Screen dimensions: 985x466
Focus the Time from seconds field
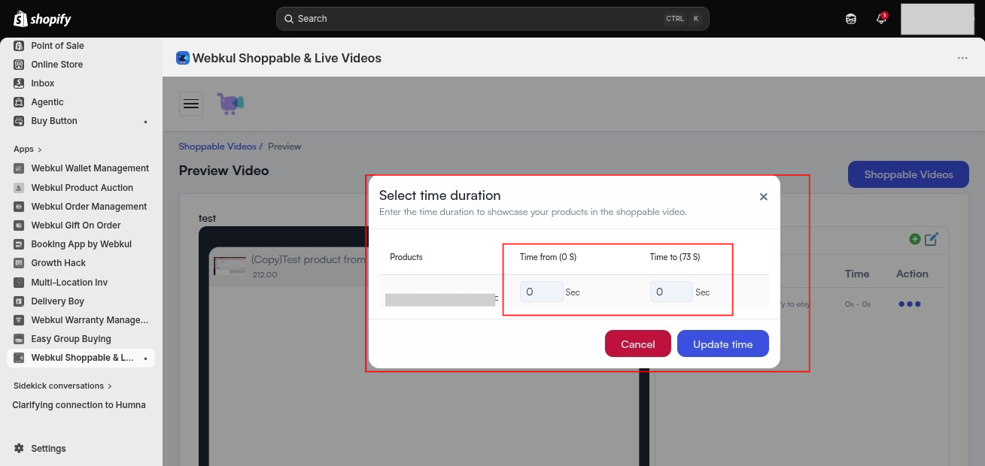(x=541, y=292)
